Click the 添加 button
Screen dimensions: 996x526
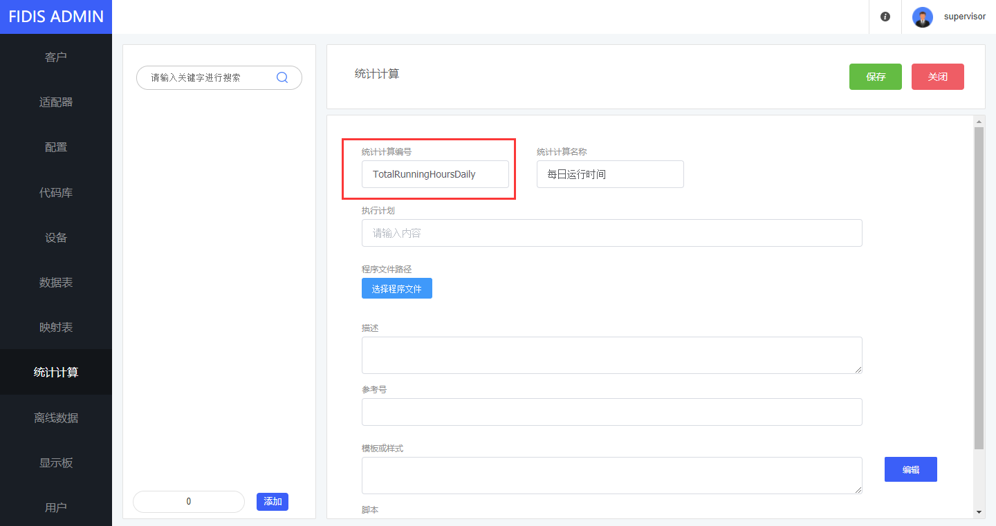click(x=273, y=502)
